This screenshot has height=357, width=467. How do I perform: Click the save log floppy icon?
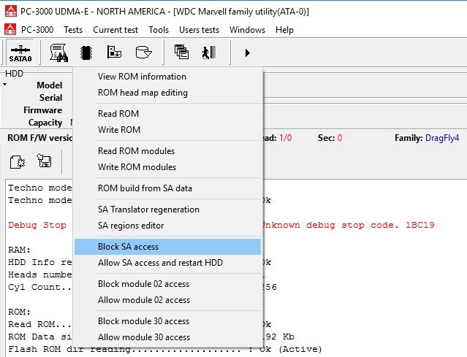tap(44, 161)
